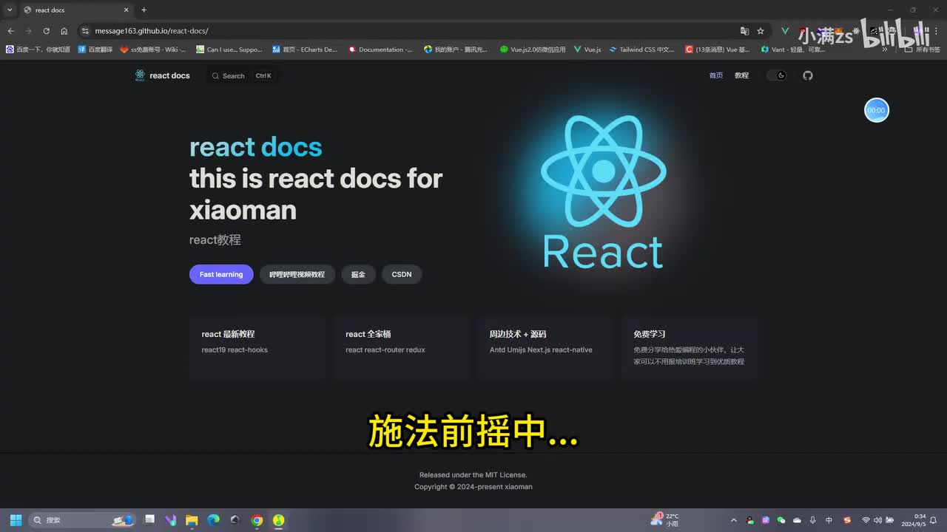This screenshot has width=947, height=532.
Task: Open the GitHub icon link in navbar
Action: tap(808, 75)
